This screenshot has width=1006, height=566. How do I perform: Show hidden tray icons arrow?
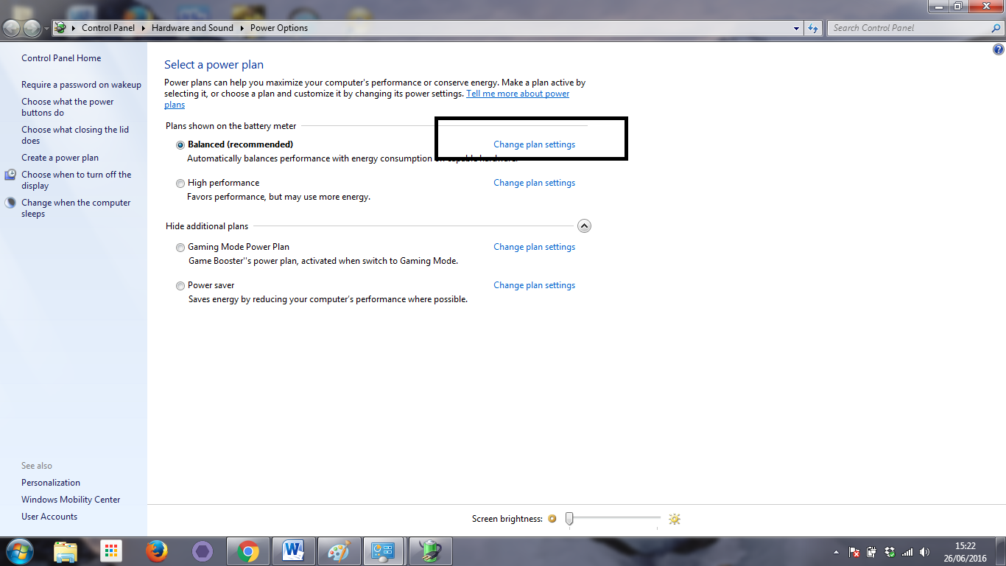click(836, 552)
